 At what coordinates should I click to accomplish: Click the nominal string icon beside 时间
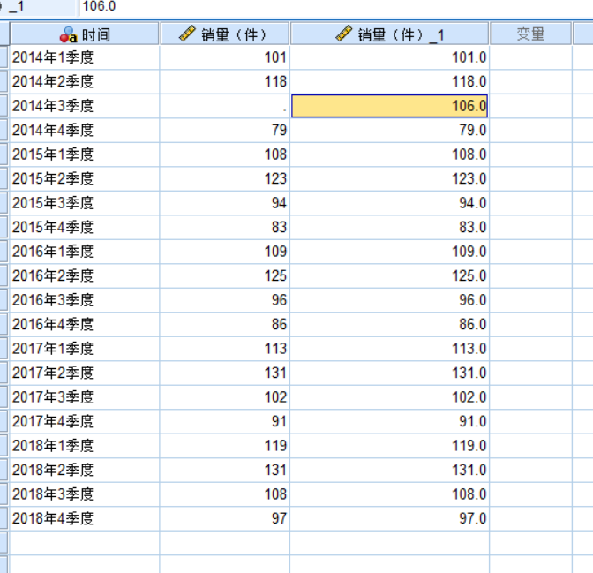pyautogui.click(x=69, y=34)
